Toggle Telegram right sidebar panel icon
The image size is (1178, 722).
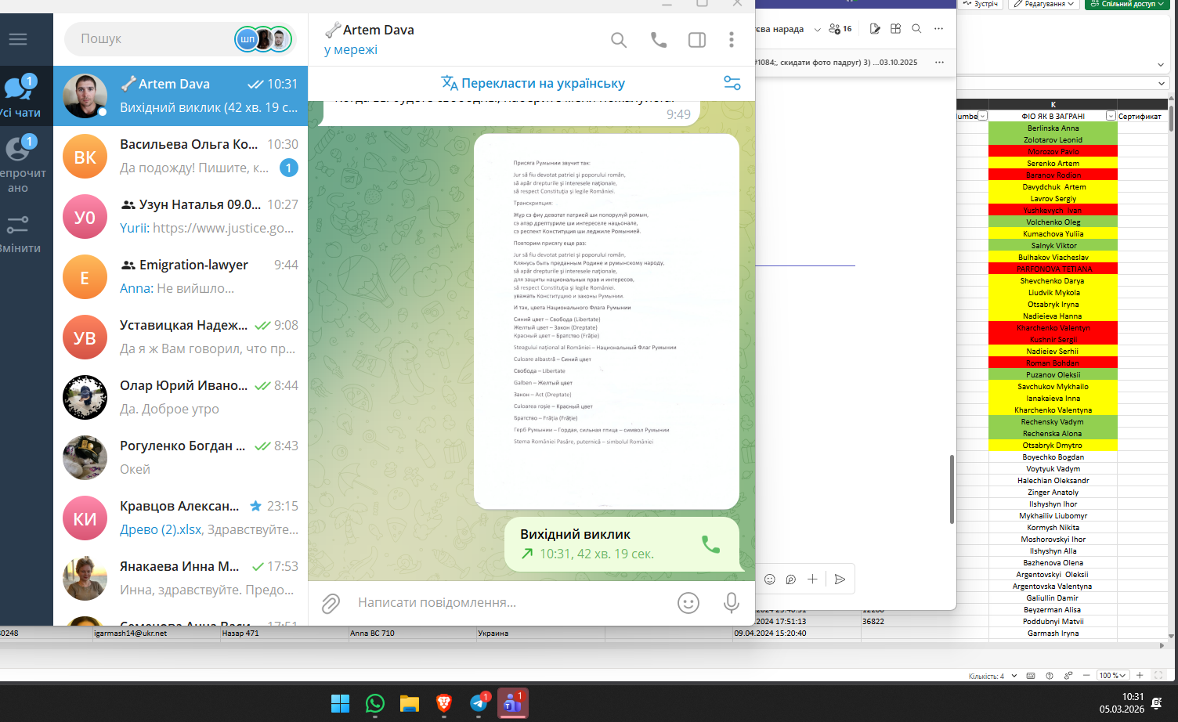point(697,40)
